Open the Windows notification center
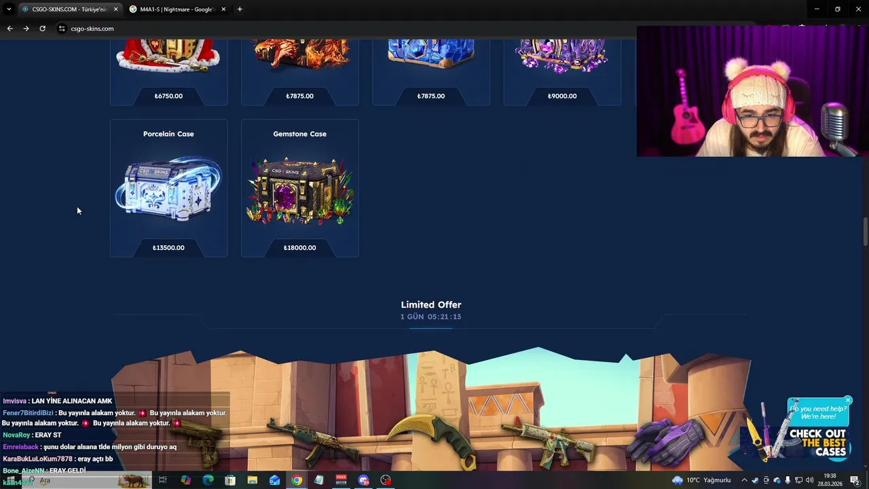Screen dimensions: 869x489 point(855,480)
